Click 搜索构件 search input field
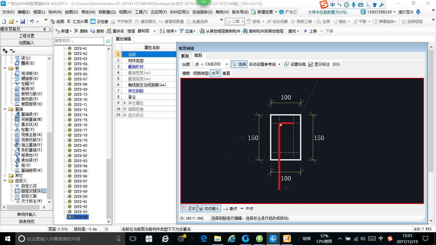The height and width of the screenshot is (245, 436). (x=79, y=41)
